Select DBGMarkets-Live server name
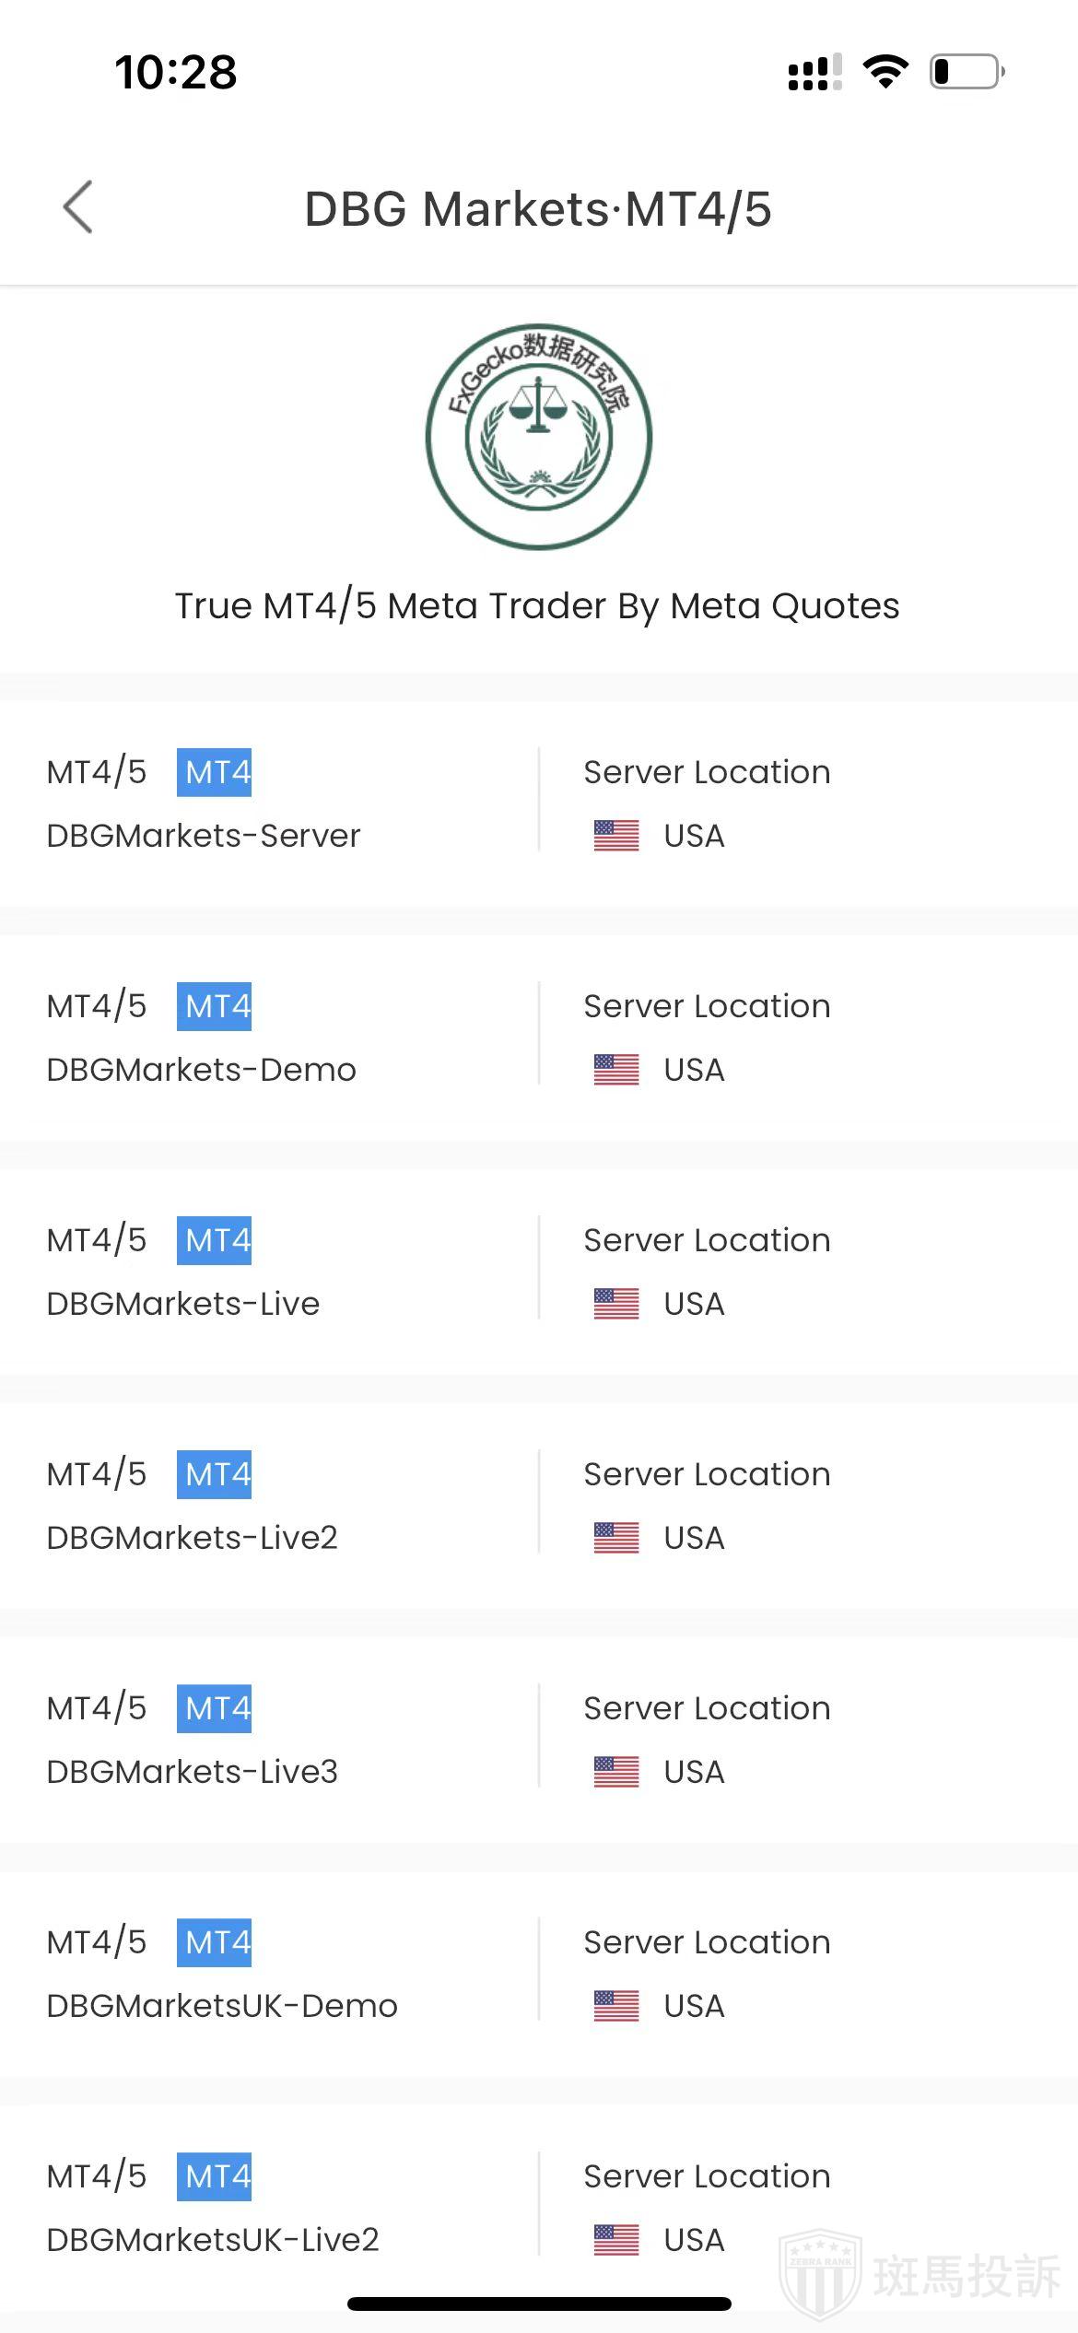This screenshot has width=1078, height=2333. (x=183, y=1304)
